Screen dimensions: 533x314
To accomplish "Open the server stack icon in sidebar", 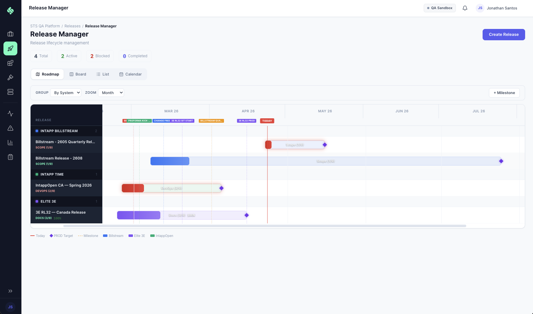I will [10, 92].
